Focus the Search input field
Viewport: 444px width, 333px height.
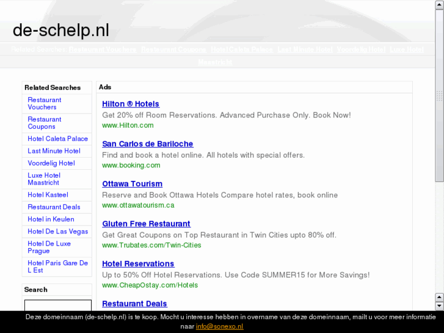point(58,306)
